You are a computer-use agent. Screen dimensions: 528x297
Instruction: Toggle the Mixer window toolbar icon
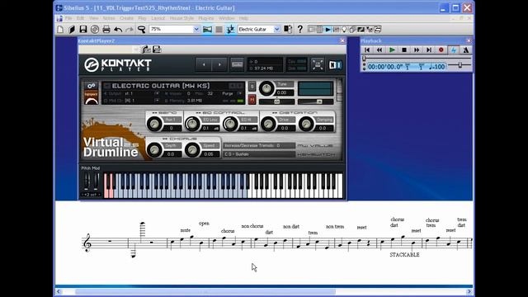[336, 30]
